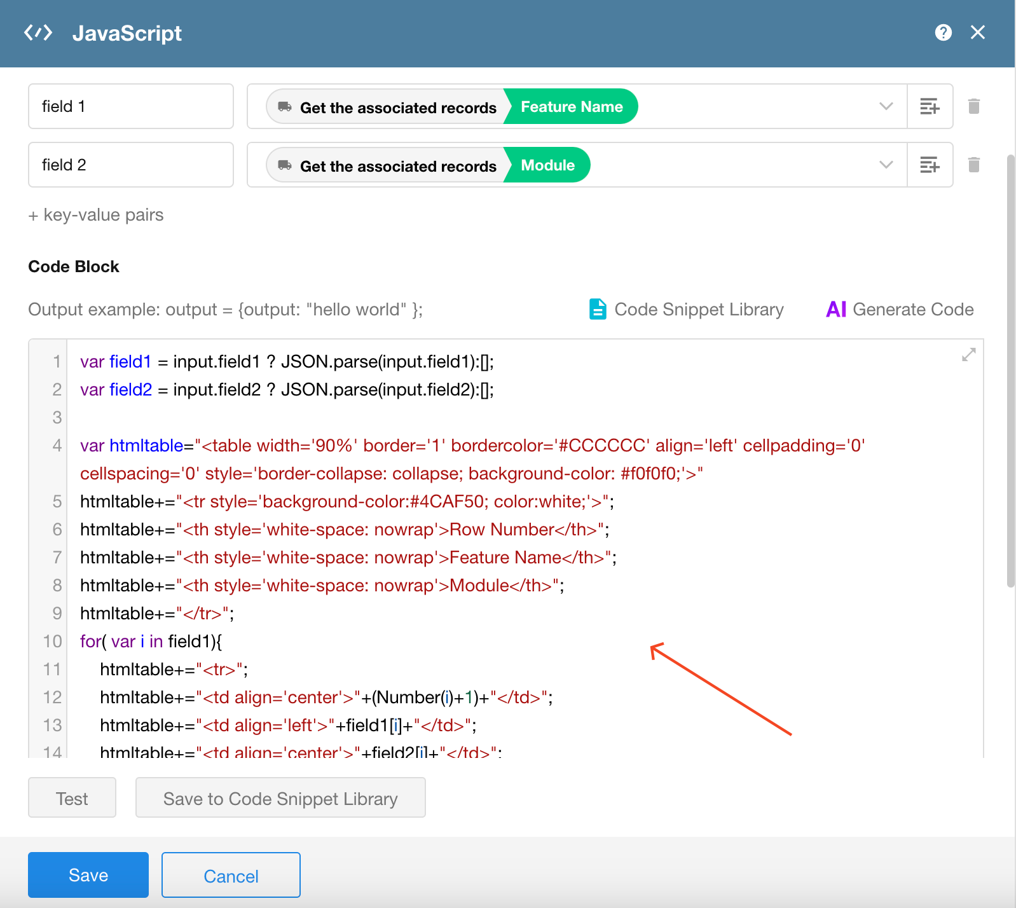This screenshot has height=908, width=1016.
Task: Expand the field 2 value dropdown
Action: (x=886, y=165)
